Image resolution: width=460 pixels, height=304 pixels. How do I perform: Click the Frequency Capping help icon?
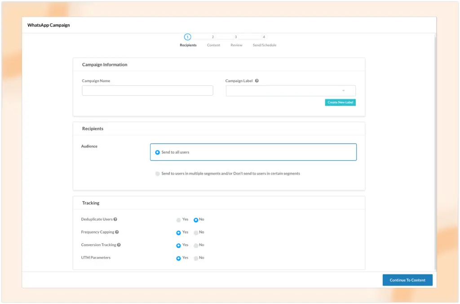117,232
